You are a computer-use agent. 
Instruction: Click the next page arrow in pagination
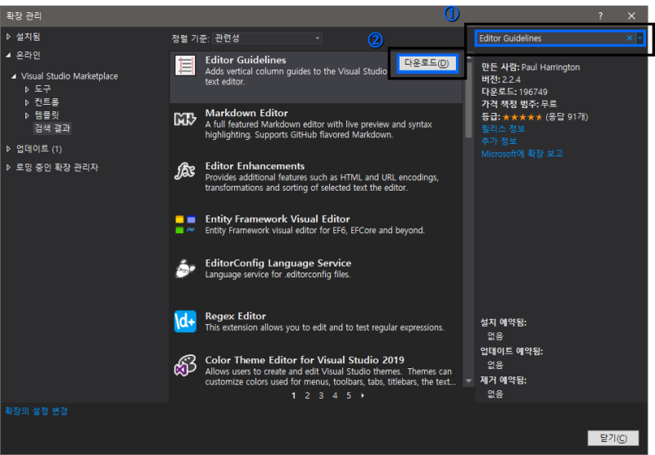pyautogui.click(x=363, y=396)
